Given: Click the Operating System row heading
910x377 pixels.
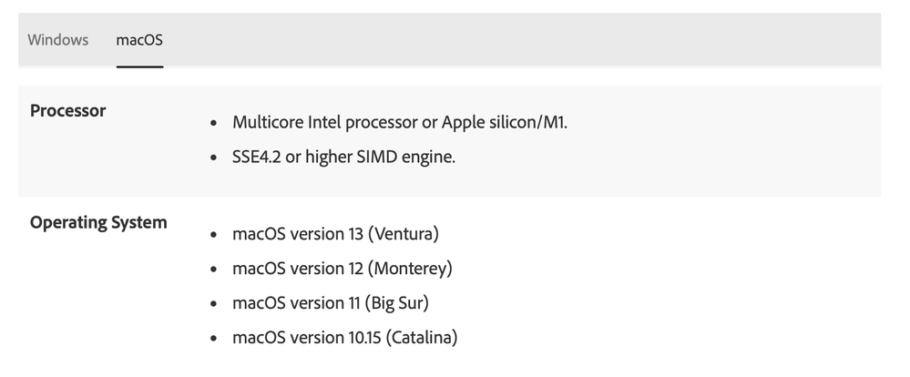Looking at the screenshot, I should coord(98,223).
